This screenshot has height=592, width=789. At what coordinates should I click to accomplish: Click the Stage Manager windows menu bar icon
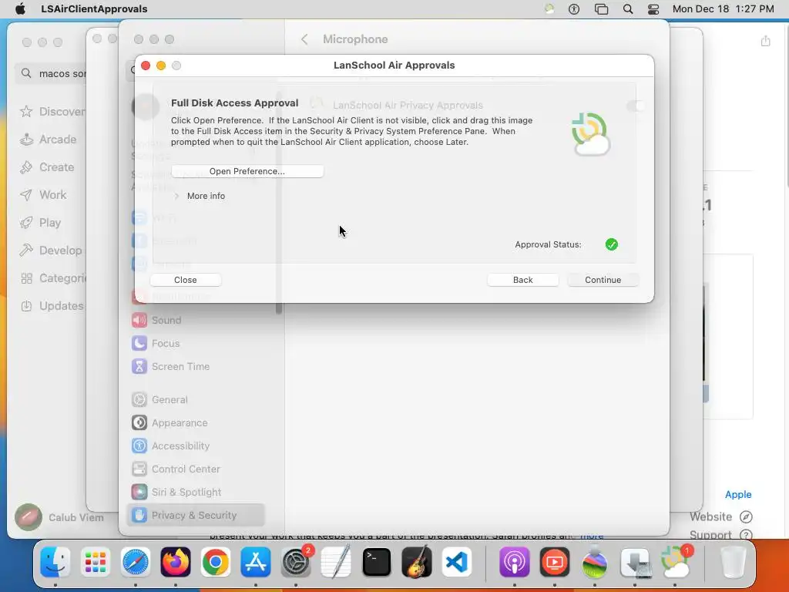point(601,9)
